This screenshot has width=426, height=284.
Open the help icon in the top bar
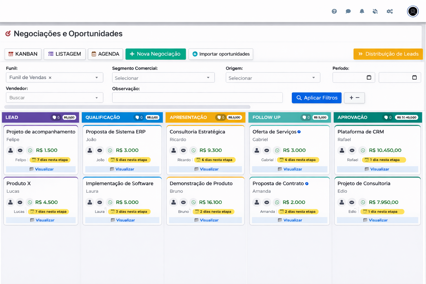[334, 11]
